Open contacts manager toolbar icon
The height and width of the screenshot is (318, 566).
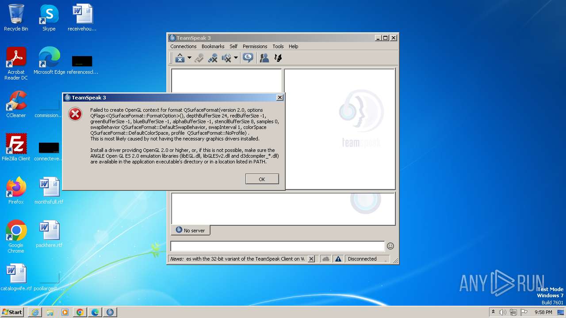(264, 58)
